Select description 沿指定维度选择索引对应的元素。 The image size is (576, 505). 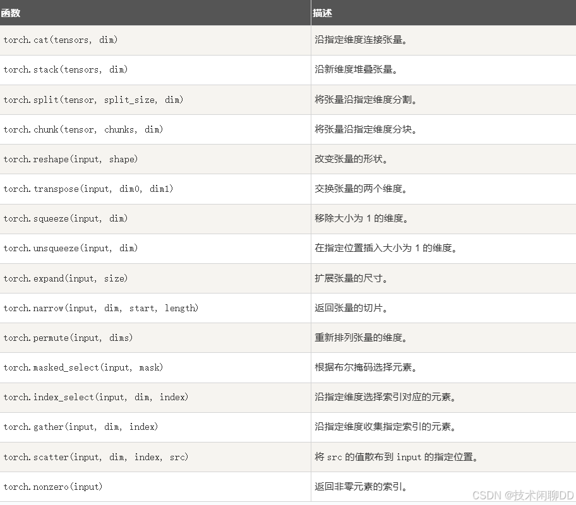point(385,398)
